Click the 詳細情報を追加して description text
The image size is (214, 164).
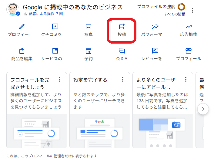(x=36, y=101)
